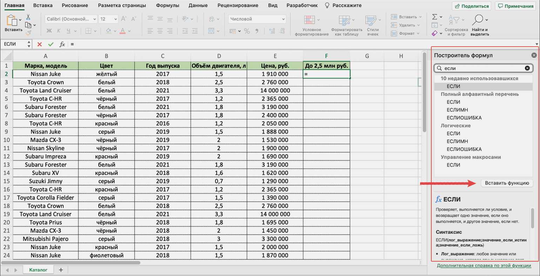This screenshot has height=276, width=540.
Task: Click the formula builder search field
Action: (483, 68)
